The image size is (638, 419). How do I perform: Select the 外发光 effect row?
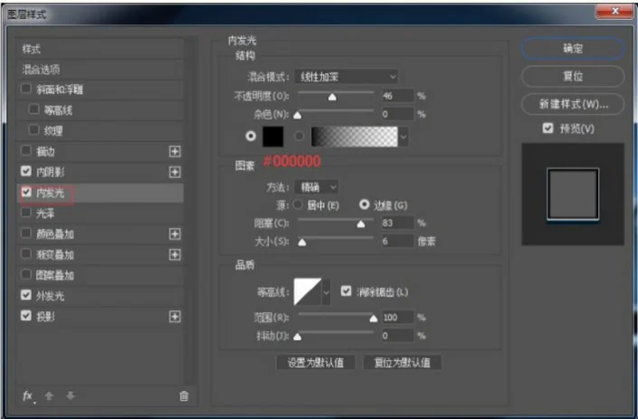pyautogui.click(x=100, y=296)
